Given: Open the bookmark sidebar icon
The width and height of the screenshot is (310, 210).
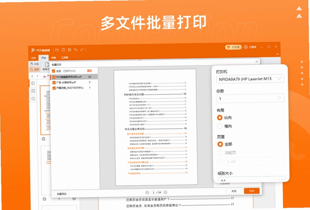Looking at the screenshot, I should (x=33, y=91).
